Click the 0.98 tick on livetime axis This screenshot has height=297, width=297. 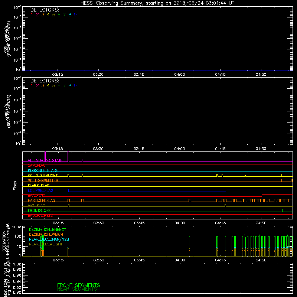[17, 270]
